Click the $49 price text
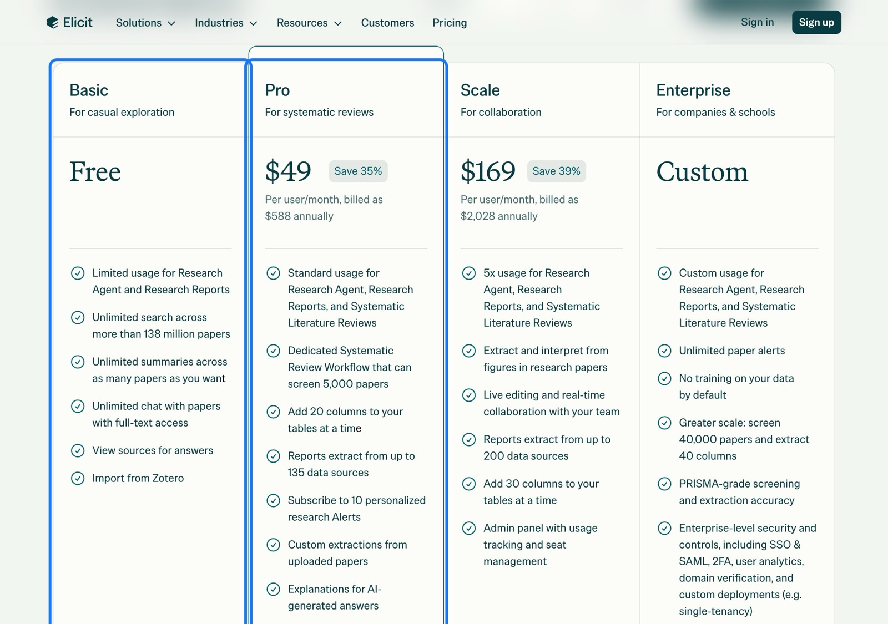Viewport: 888px width, 624px height. (x=288, y=171)
